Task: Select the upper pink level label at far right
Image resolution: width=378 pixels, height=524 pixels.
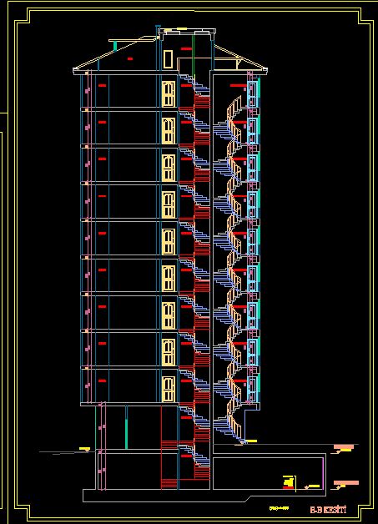Action: click(x=343, y=447)
